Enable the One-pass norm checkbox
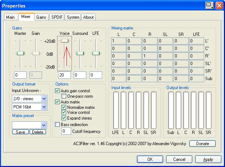This screenshot has width=225, height=167. click(x=64, y=96)
